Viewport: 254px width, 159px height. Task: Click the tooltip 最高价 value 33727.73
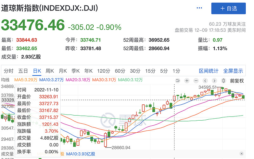point(49,104)
